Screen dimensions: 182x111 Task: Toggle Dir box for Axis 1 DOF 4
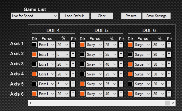34,45
